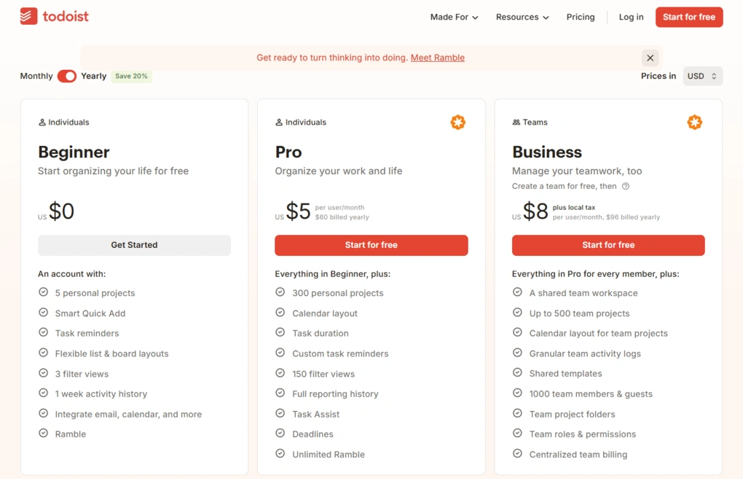743x479 pixels.
Task: Click the checkmark icon beside '150 filter views'
Action: (280, 373)
